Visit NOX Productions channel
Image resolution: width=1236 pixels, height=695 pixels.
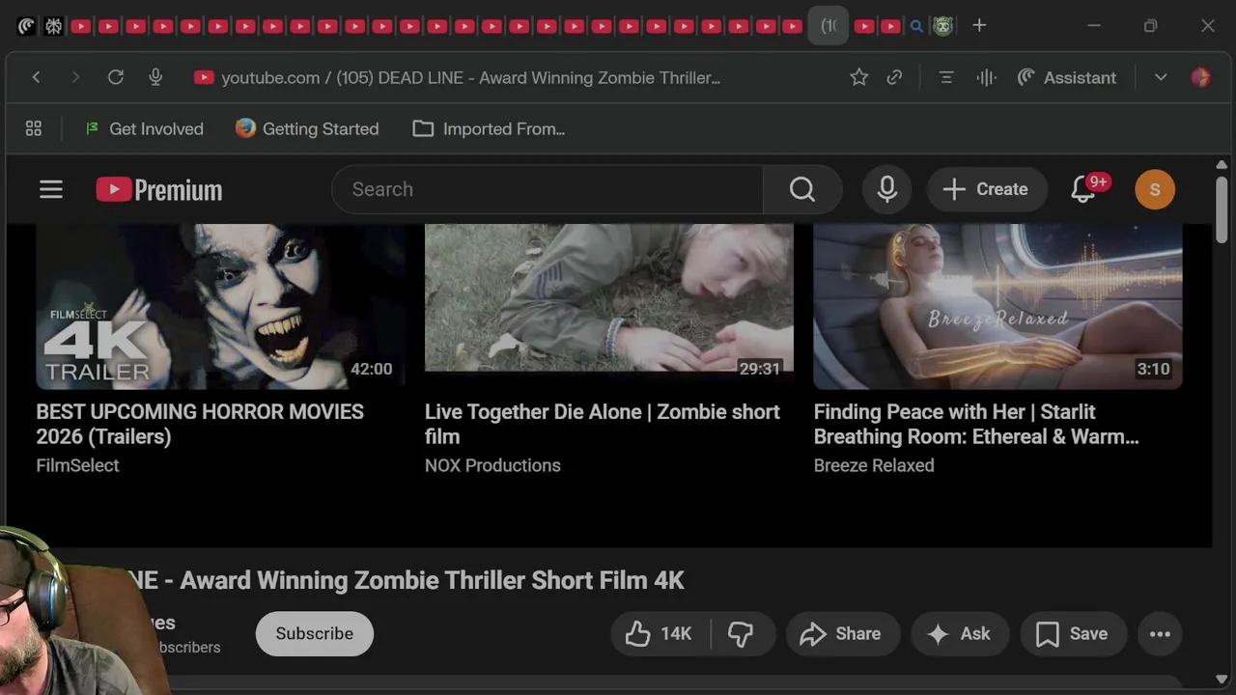point(492,465)
